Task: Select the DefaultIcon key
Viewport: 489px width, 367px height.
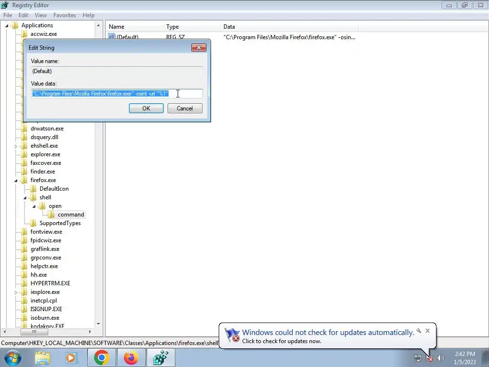Action: point(54,188)
